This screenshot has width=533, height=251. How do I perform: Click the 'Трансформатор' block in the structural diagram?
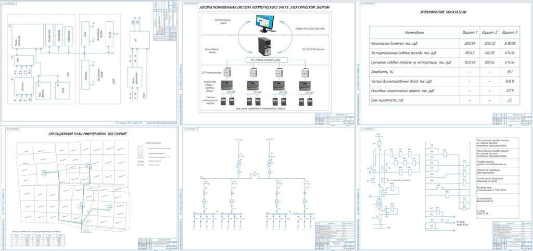135,77
